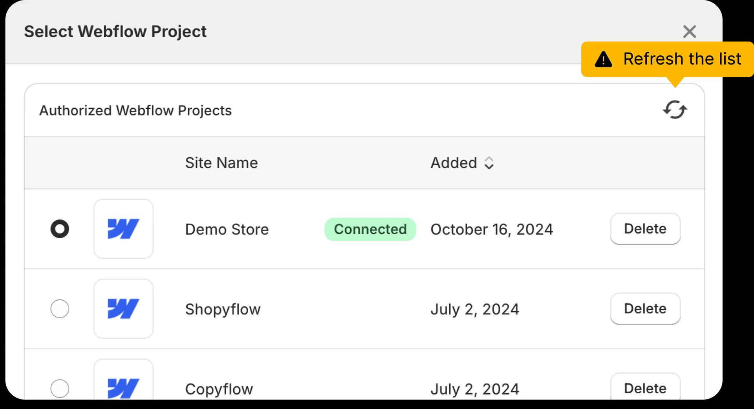Delete the Shopyflow project

coord(645,309)
